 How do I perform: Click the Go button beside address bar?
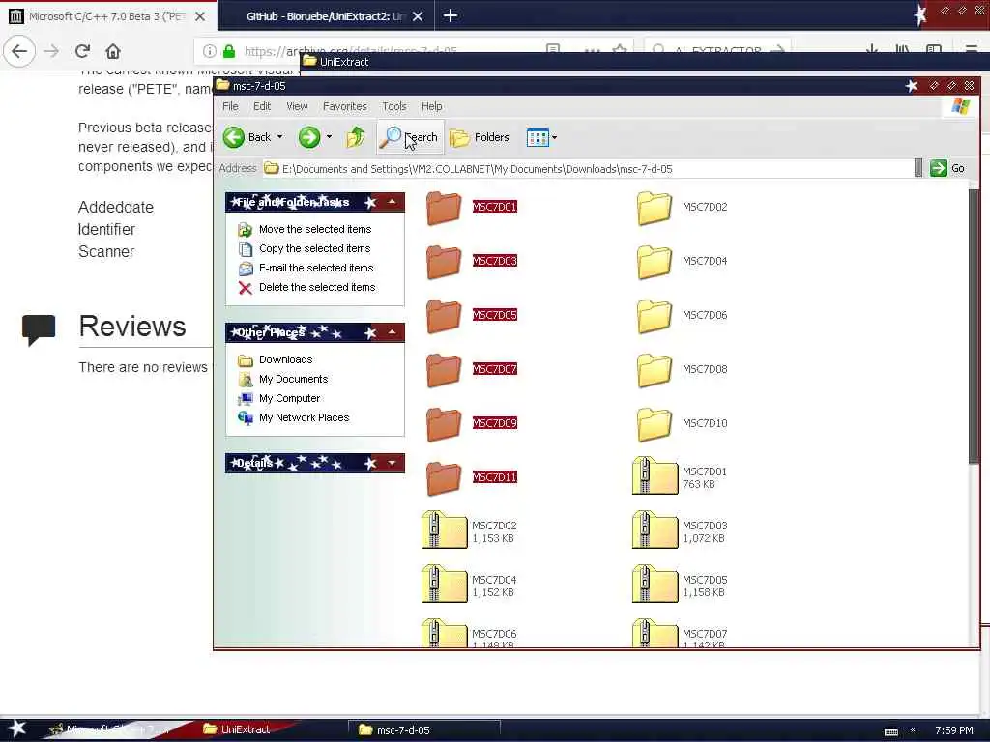click(x=947, y=168)
